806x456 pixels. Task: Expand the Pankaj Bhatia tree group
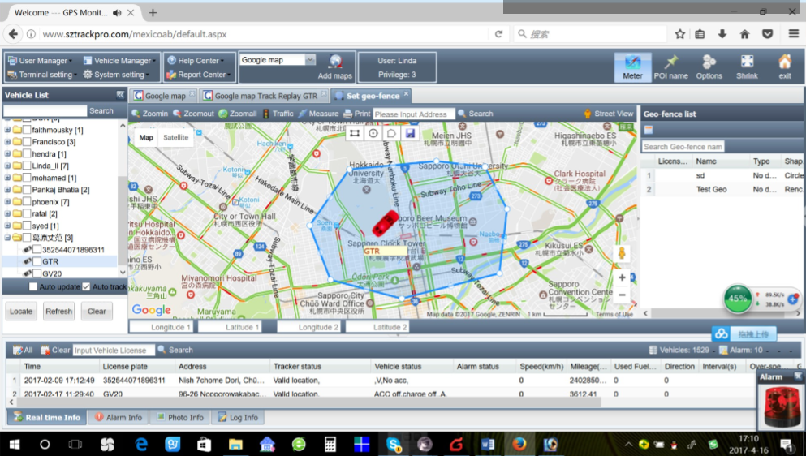coord(7,190)
